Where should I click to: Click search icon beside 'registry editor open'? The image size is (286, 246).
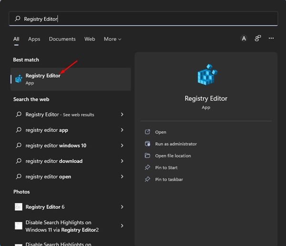coord(19,177)
